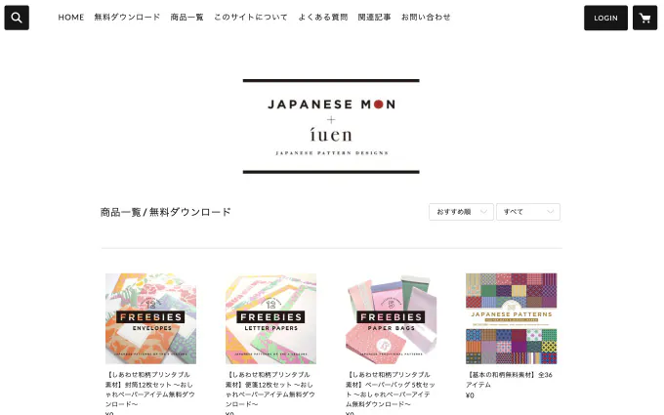The height and width of the screenshot is (415, 664).
Task: Open the よくある質問 menu item
Action: click(323, 18)
